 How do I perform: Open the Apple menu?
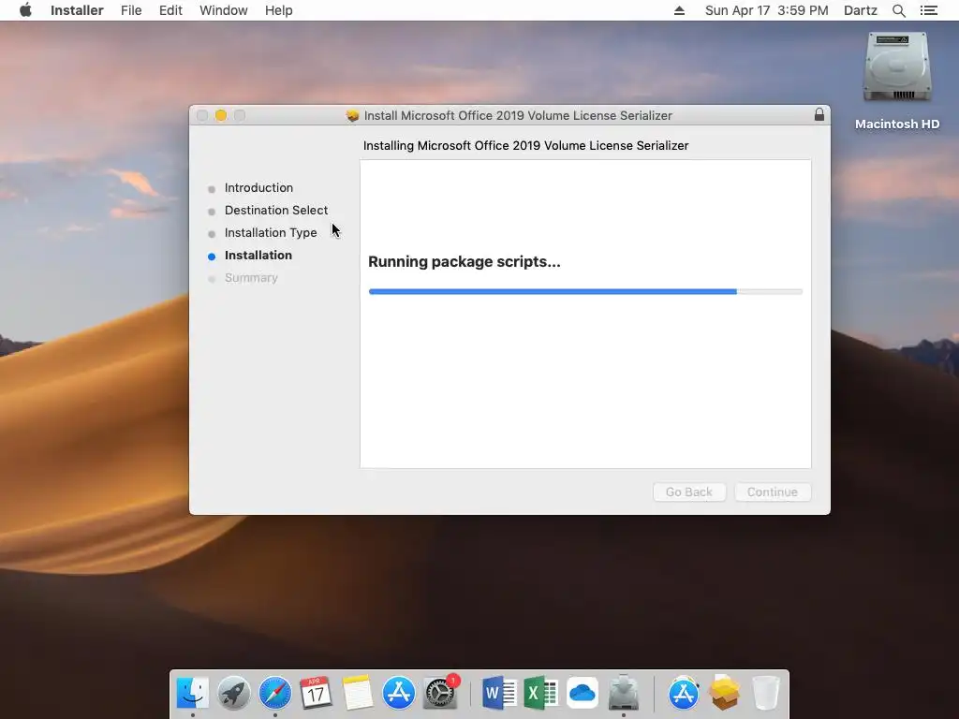[x=25, y=10]
